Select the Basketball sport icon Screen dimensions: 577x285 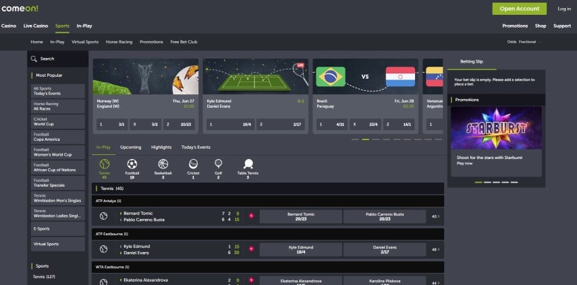[163, 164]
